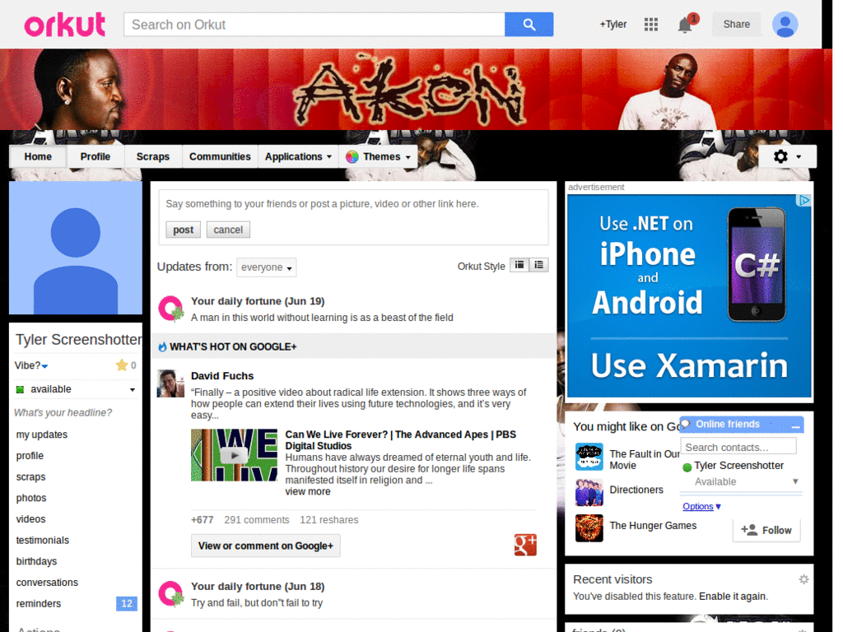Expand the Applications menu
Screen dimensions: 843x632
[x=298, y=156]
